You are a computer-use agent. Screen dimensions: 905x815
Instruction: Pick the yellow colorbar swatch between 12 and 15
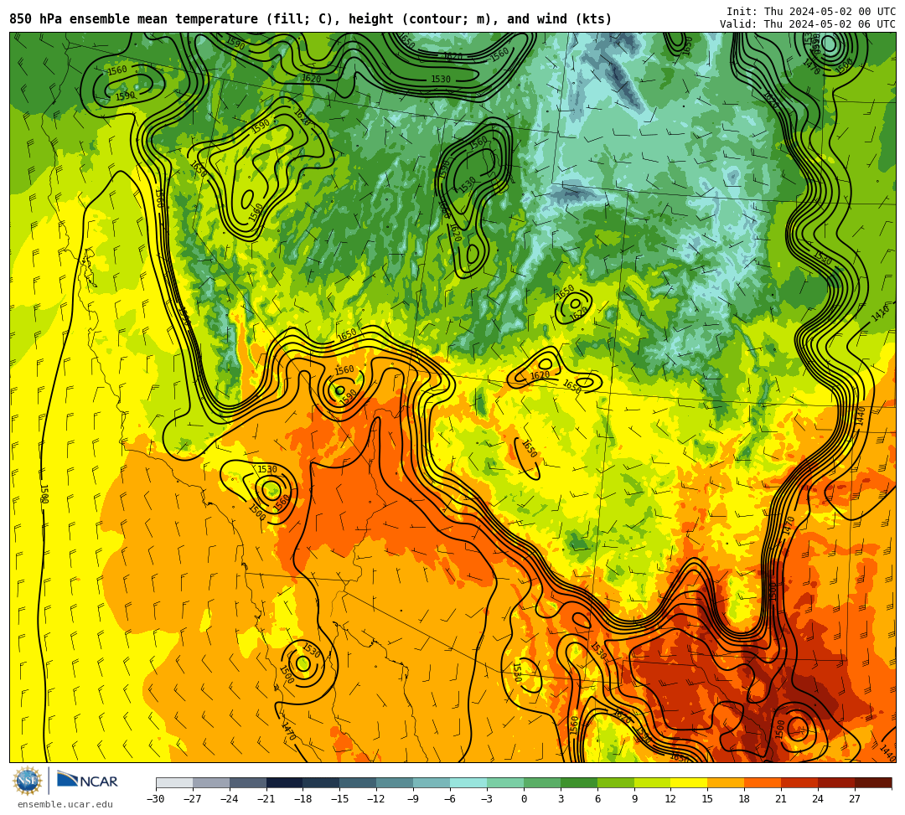point(690,782)
